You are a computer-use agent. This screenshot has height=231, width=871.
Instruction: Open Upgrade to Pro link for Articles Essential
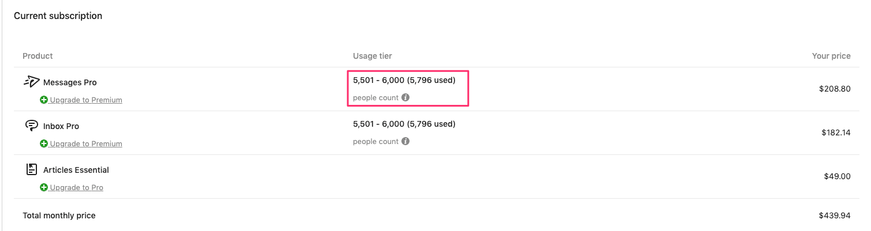(76, 187)
